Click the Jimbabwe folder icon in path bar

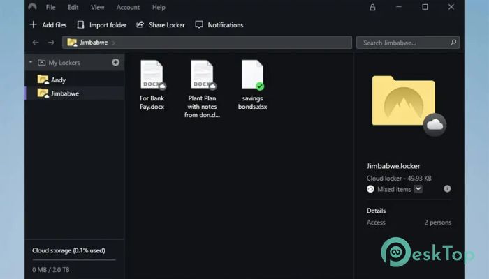[72, 43]
